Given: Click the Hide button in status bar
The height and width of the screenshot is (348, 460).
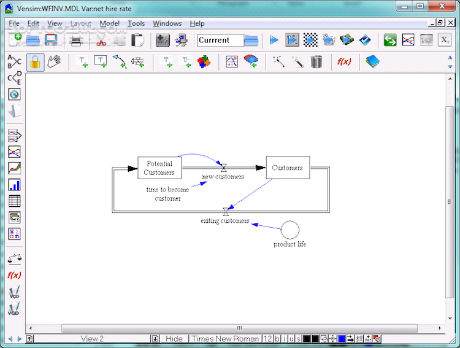Looking at the screenshot, I should (174, 339).
